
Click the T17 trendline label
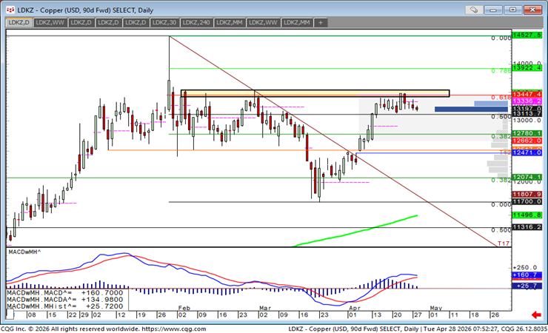point(501,243)
